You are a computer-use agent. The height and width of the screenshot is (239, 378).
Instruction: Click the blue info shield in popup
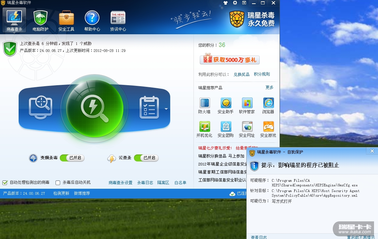point(254,166)
